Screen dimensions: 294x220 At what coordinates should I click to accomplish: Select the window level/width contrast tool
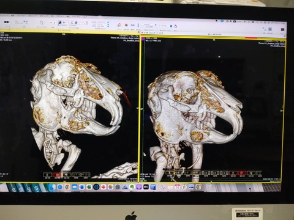click(59, 23)
